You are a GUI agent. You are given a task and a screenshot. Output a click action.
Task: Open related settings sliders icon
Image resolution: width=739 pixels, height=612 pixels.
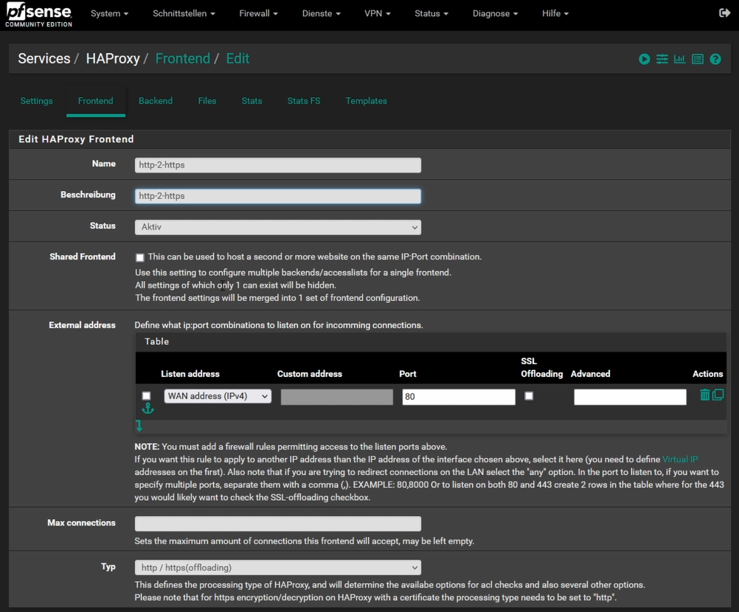tap(662, 59)
